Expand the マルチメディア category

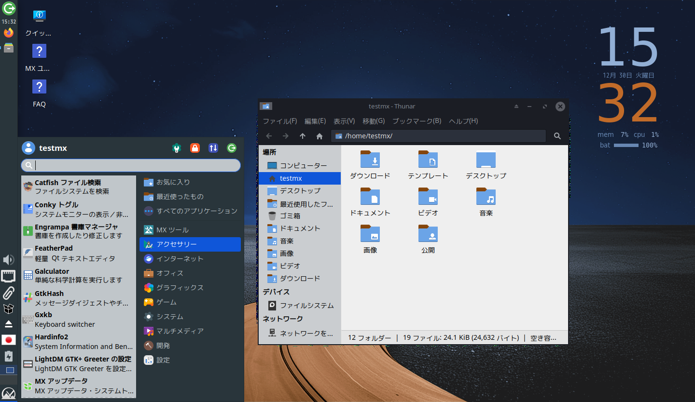point(180,331)
